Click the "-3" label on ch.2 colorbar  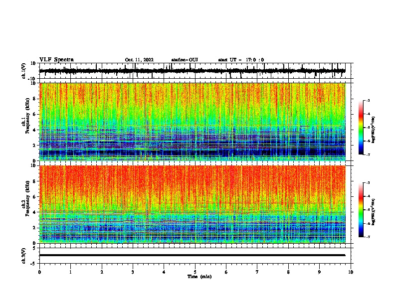click(x=368, y=183)
